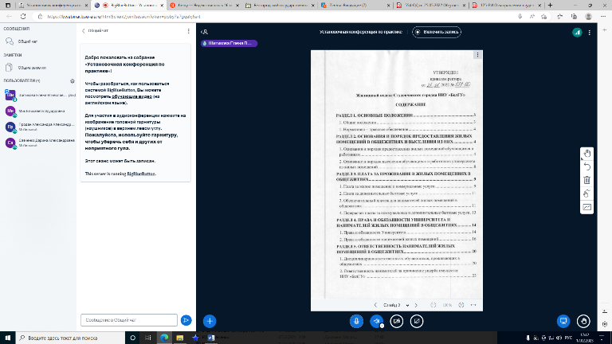Click the trash icon to clear annotations
Screen dimensions: 612x344
pos(586,181)
